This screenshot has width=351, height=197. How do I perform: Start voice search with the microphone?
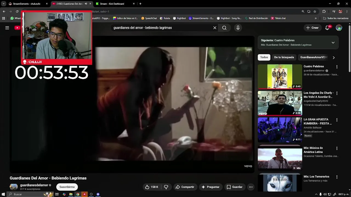click(x=238, y=28)
